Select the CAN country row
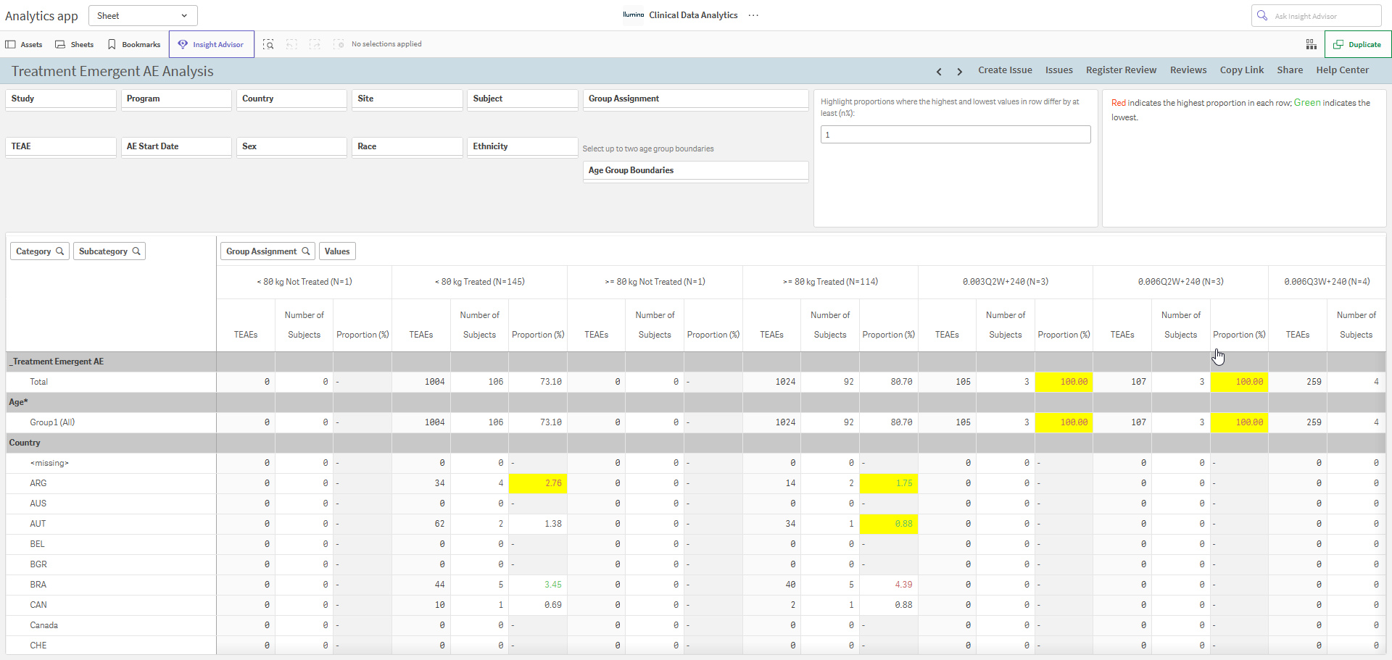 (x=111, y=605)
